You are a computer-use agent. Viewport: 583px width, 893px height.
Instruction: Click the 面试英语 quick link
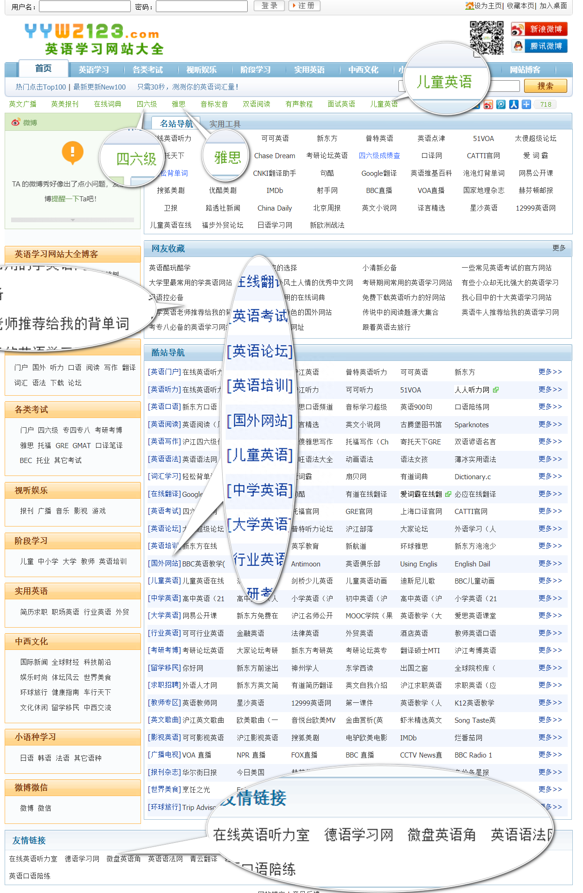point(341,104)
